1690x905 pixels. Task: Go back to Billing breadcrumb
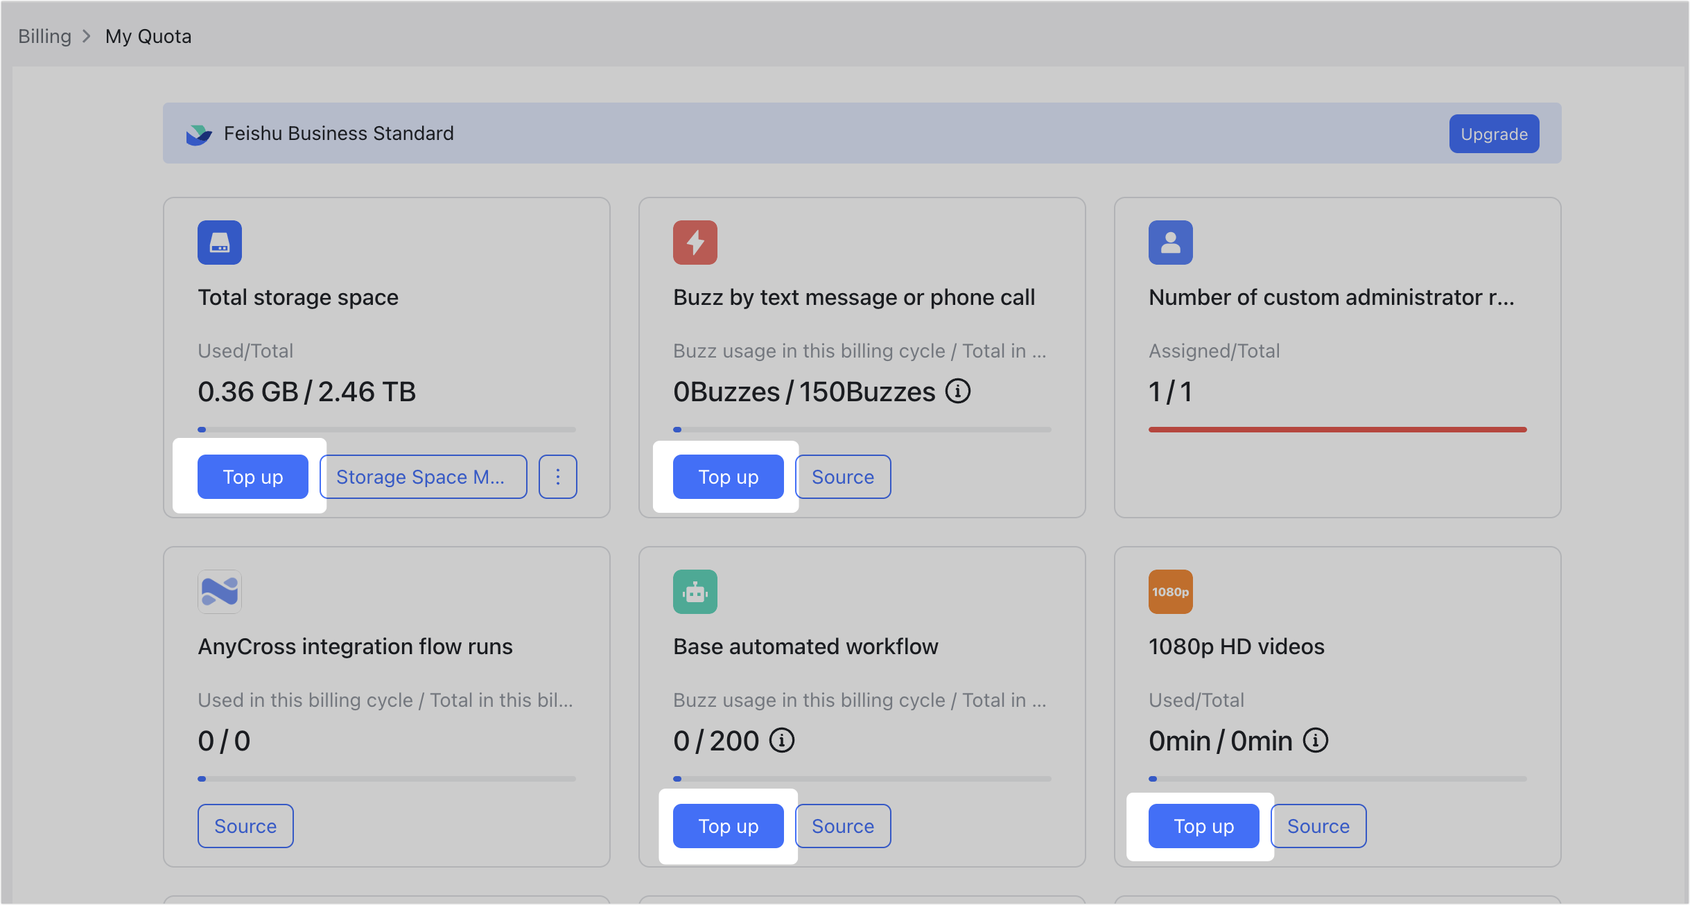44,36
